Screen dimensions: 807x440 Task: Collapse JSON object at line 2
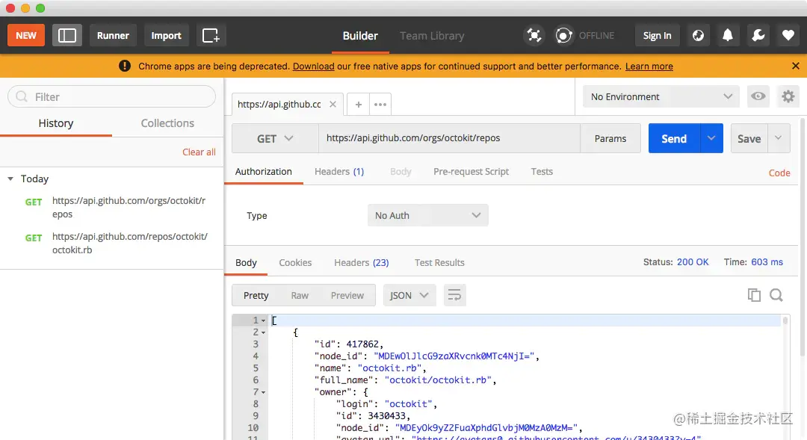coord(264,332)
